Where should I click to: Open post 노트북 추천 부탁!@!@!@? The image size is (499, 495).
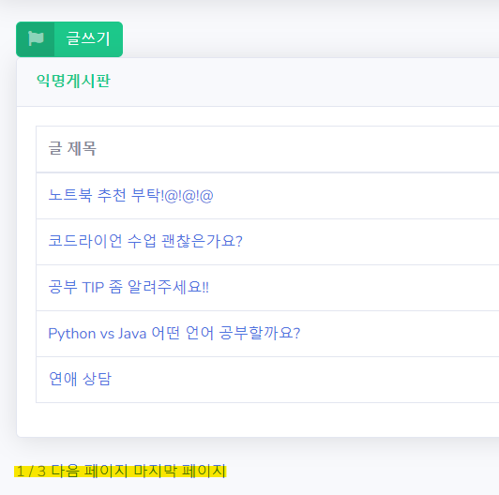[x=130, y=195]
